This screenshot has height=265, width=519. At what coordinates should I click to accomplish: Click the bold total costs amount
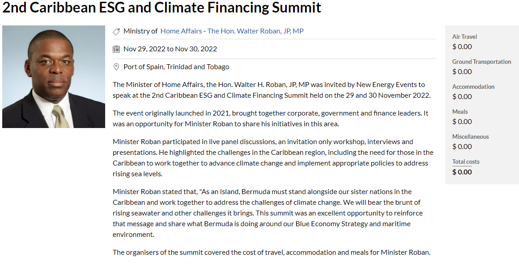coord(462,172)
